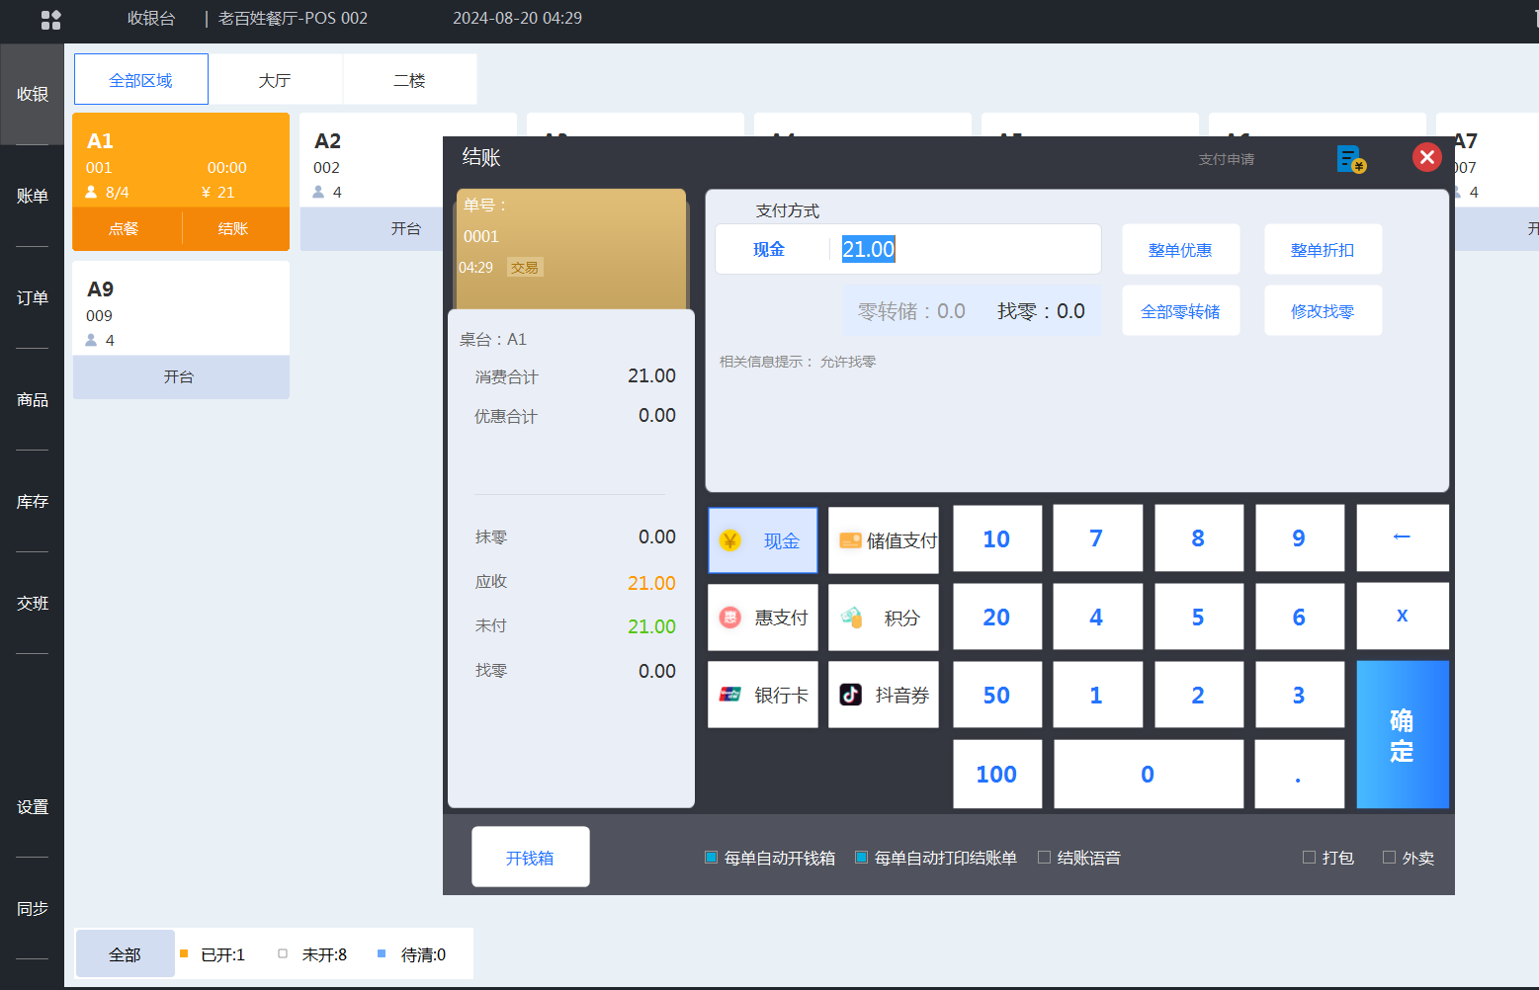The image size is (1539, 990).
Task: Toggle 每单自动开钱箱 checkbox
Action: click(711, 858)
